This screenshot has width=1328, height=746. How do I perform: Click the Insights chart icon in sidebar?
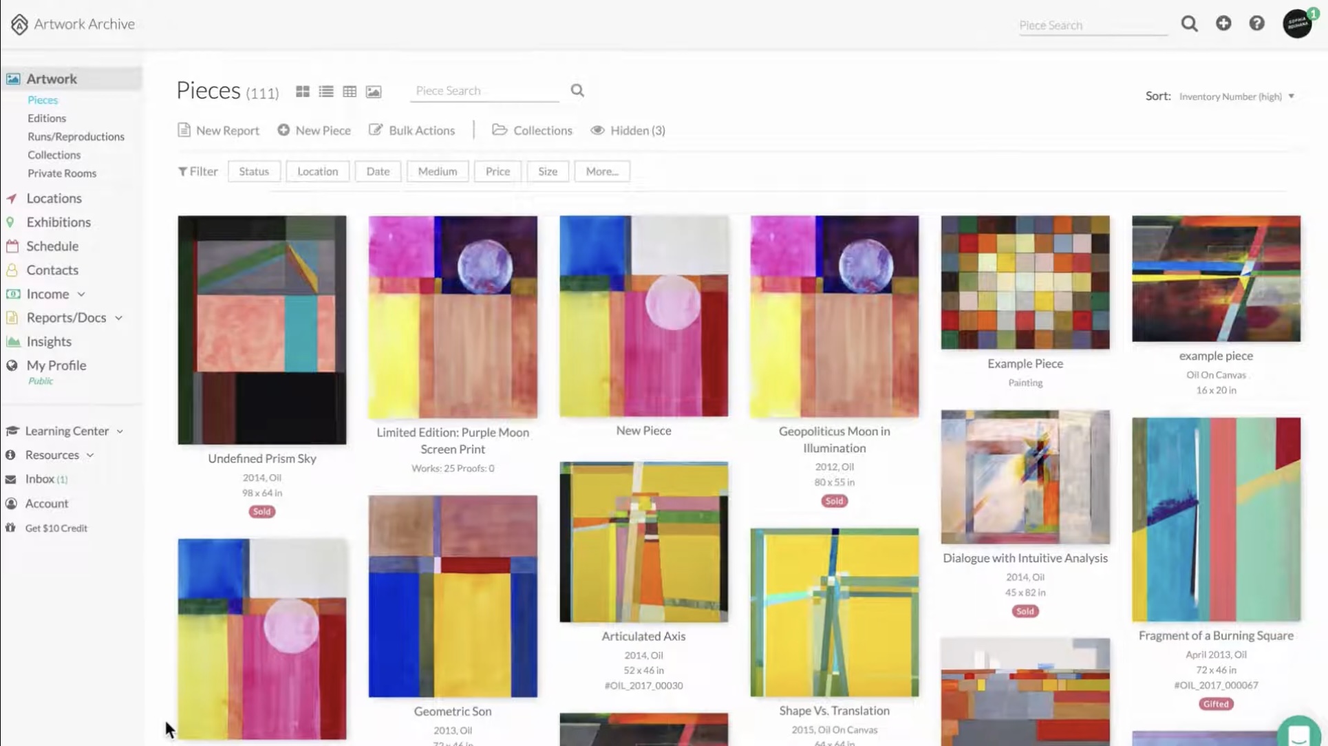(13, 341)
